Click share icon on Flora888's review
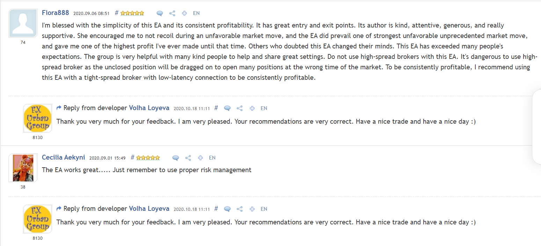This screenshot has width=541, height=246. pyautogui.click(x=172, y=13)
